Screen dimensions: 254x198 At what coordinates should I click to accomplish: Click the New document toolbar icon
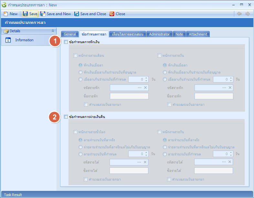point(5,14)
